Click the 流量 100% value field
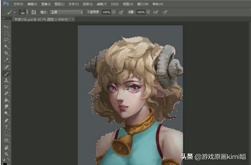The width and height of the screenshot is (251, 165). (141, 12)
